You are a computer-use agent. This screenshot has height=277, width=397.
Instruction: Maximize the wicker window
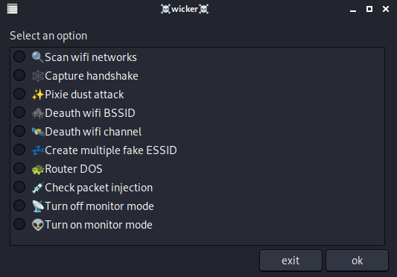point(369,9)
